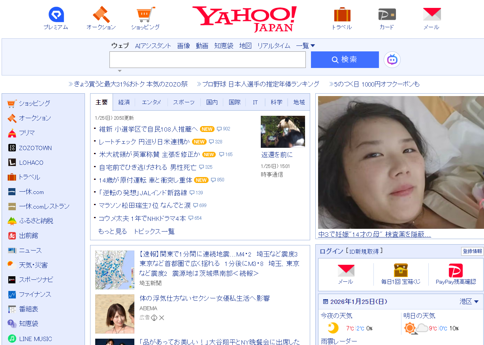Viewport: 484px width, 345px height.
Task: Select the スポーツ news tab
Action: [184, 102]
